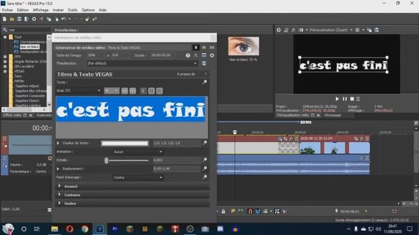Click the Aide menu

click(103, 10)
